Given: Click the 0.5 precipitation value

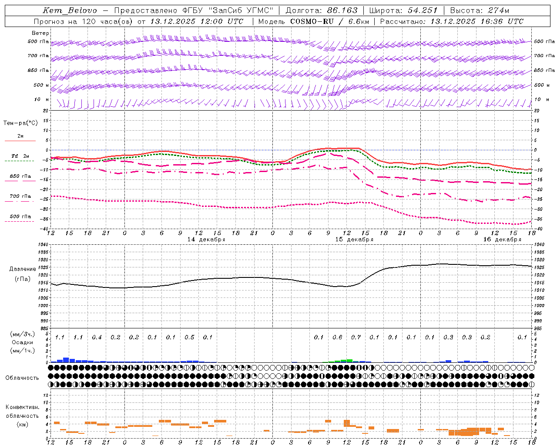Looking at the screenshot, I should click(x=189, y=338).
